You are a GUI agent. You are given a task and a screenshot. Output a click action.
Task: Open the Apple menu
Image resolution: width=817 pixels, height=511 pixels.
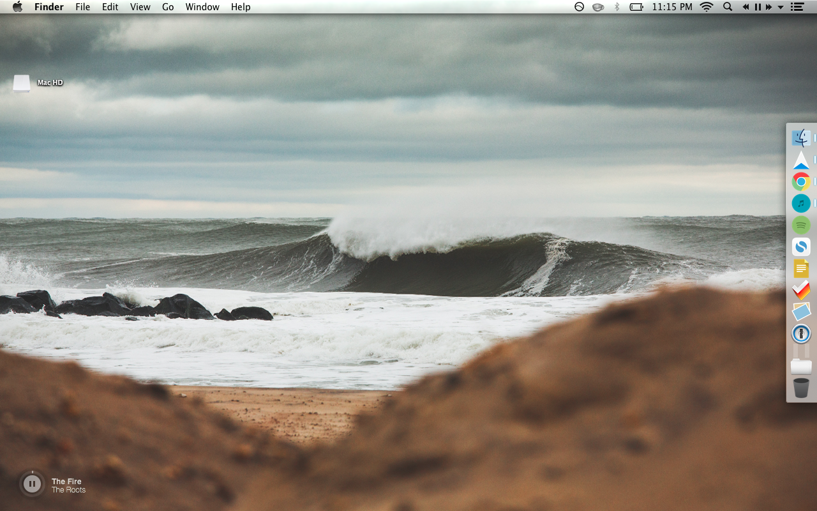click(x=17, y=7)
